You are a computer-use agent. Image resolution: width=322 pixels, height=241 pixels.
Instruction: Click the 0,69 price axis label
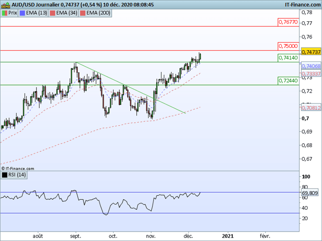click(x=307, y=131)
